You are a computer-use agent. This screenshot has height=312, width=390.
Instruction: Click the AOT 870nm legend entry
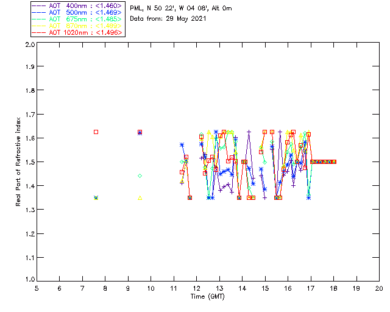(x=77, y=26)
